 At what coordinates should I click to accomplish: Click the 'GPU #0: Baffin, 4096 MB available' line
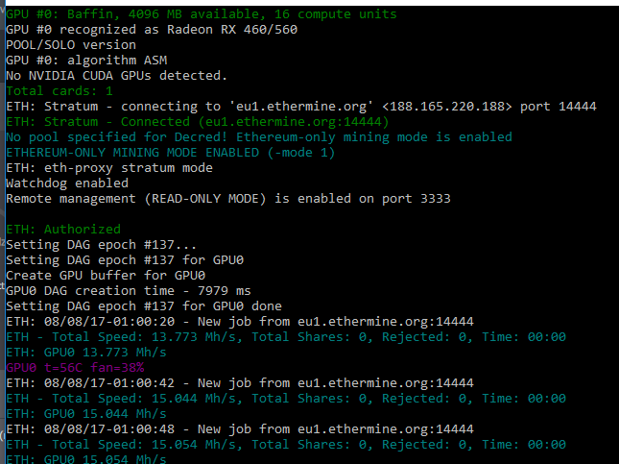(202, 14)
